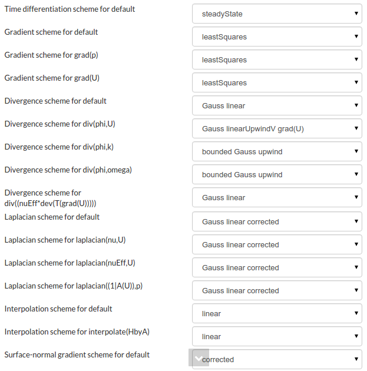Open the laplacian(nuEff,U) scheme selector
The width and height of the screenshot is (367, 371).
pos(276,267)
